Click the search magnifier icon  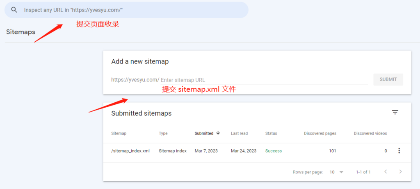click(14, 10)
